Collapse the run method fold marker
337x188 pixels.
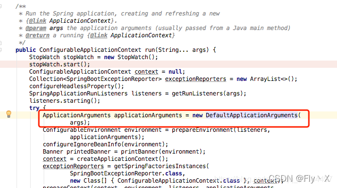(x=0, y=50)
